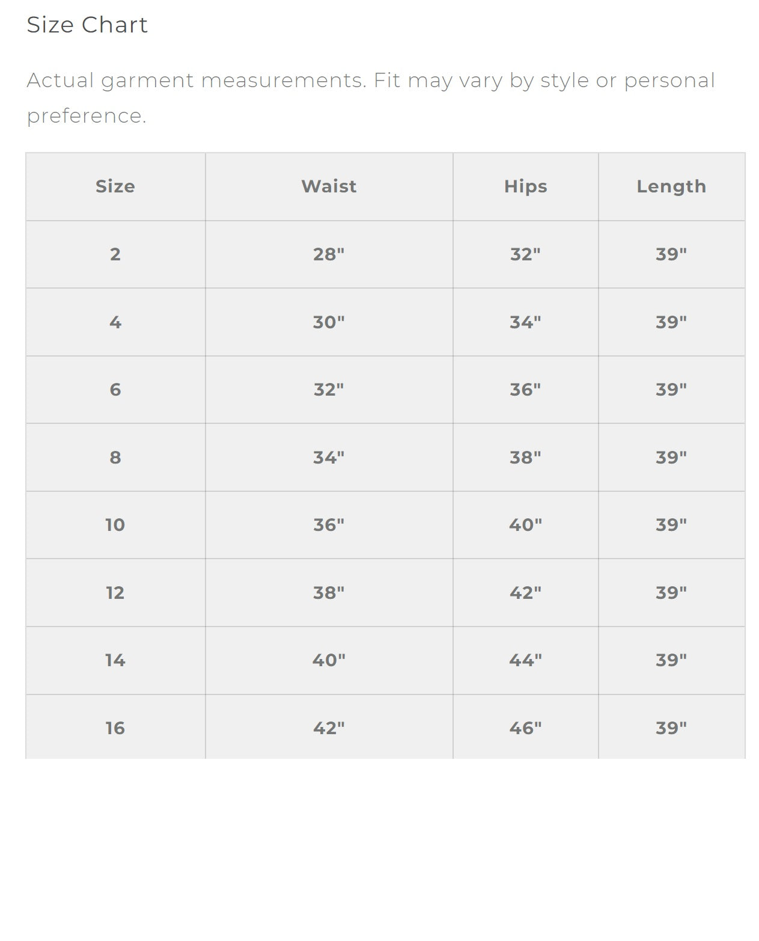Click the 36" waist cell for size 10
The width and height of the screenshot is (759, 941).
coord(329,525)
